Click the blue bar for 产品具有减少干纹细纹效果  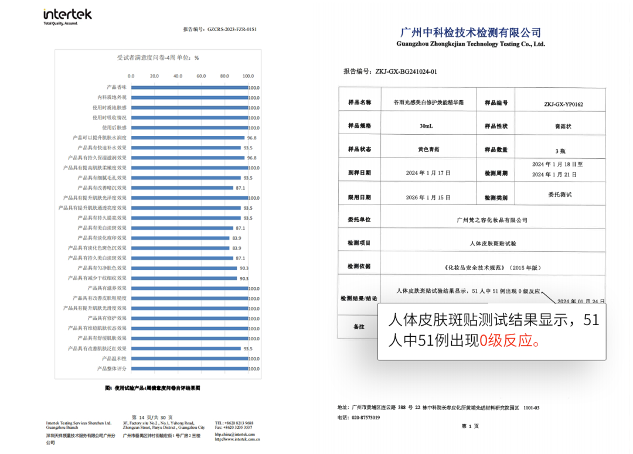tap(184, 278)
